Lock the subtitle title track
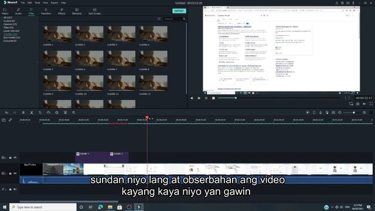This screenshot has width=375, height=211. pyautogui.click(x=11, y=158)
